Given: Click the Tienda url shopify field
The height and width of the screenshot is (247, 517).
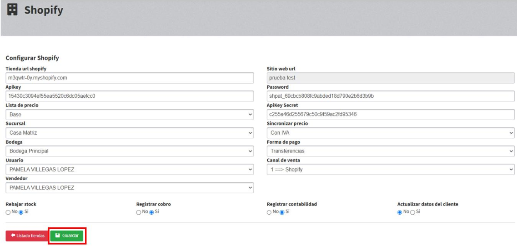Looking at the screenshot, I should [x=130, y=78].
